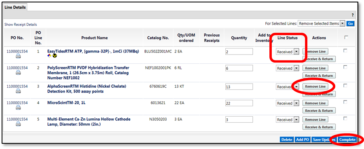Click the Complete button
Screen dimensions: 364x149
[347, 139]
